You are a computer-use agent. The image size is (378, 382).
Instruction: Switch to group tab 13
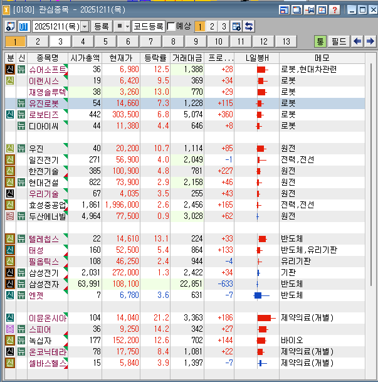coord(286,41)
